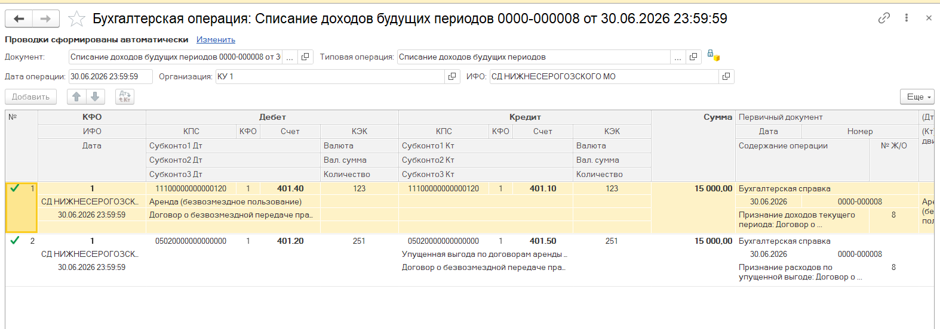The width and height of the screenshot is (940, 329).
Task: Click the Дата операции input field
Action: point(110,76)
